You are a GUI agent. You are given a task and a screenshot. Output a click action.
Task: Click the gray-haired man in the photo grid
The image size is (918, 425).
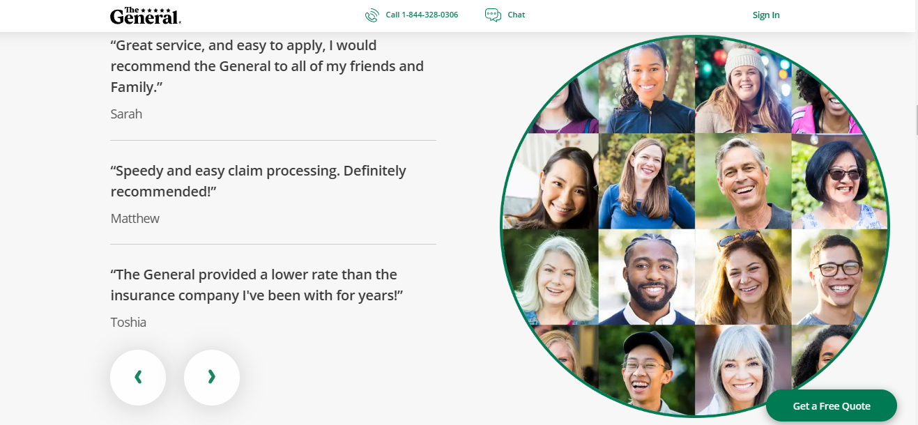743,181
